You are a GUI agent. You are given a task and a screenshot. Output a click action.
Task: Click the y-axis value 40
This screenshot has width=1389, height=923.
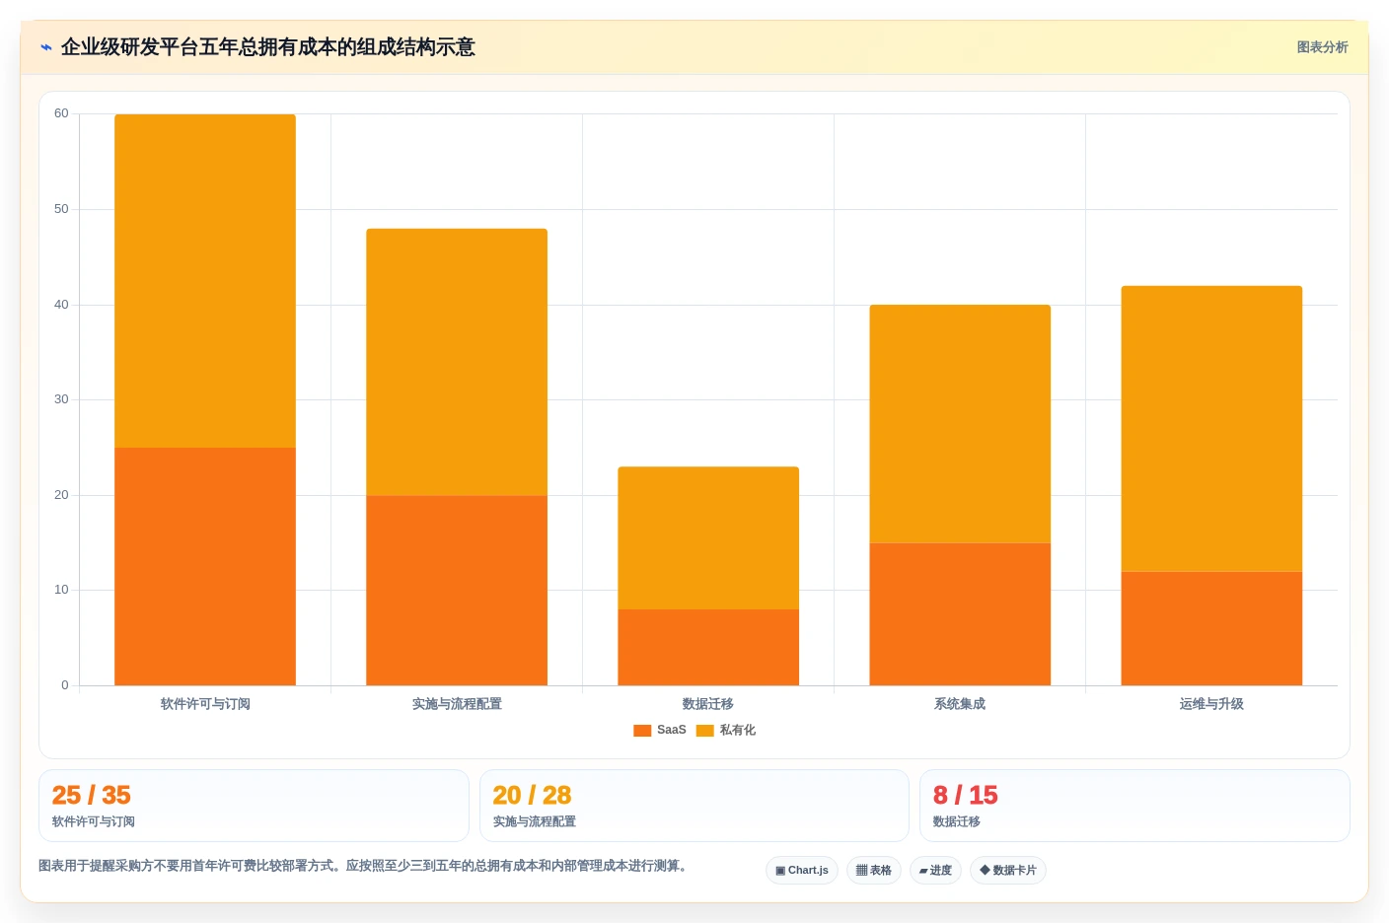(61, 305)
